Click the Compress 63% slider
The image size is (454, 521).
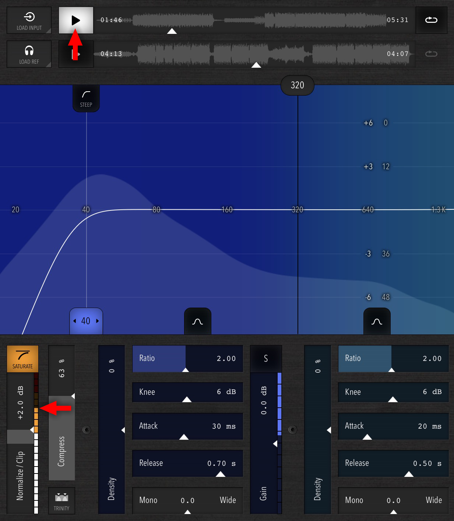pos(62,413)
